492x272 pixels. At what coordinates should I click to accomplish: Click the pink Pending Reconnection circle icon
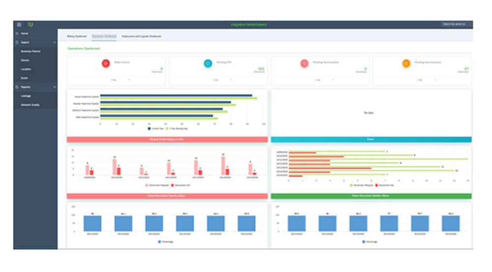pyautogui.click(x=305, y=63)
